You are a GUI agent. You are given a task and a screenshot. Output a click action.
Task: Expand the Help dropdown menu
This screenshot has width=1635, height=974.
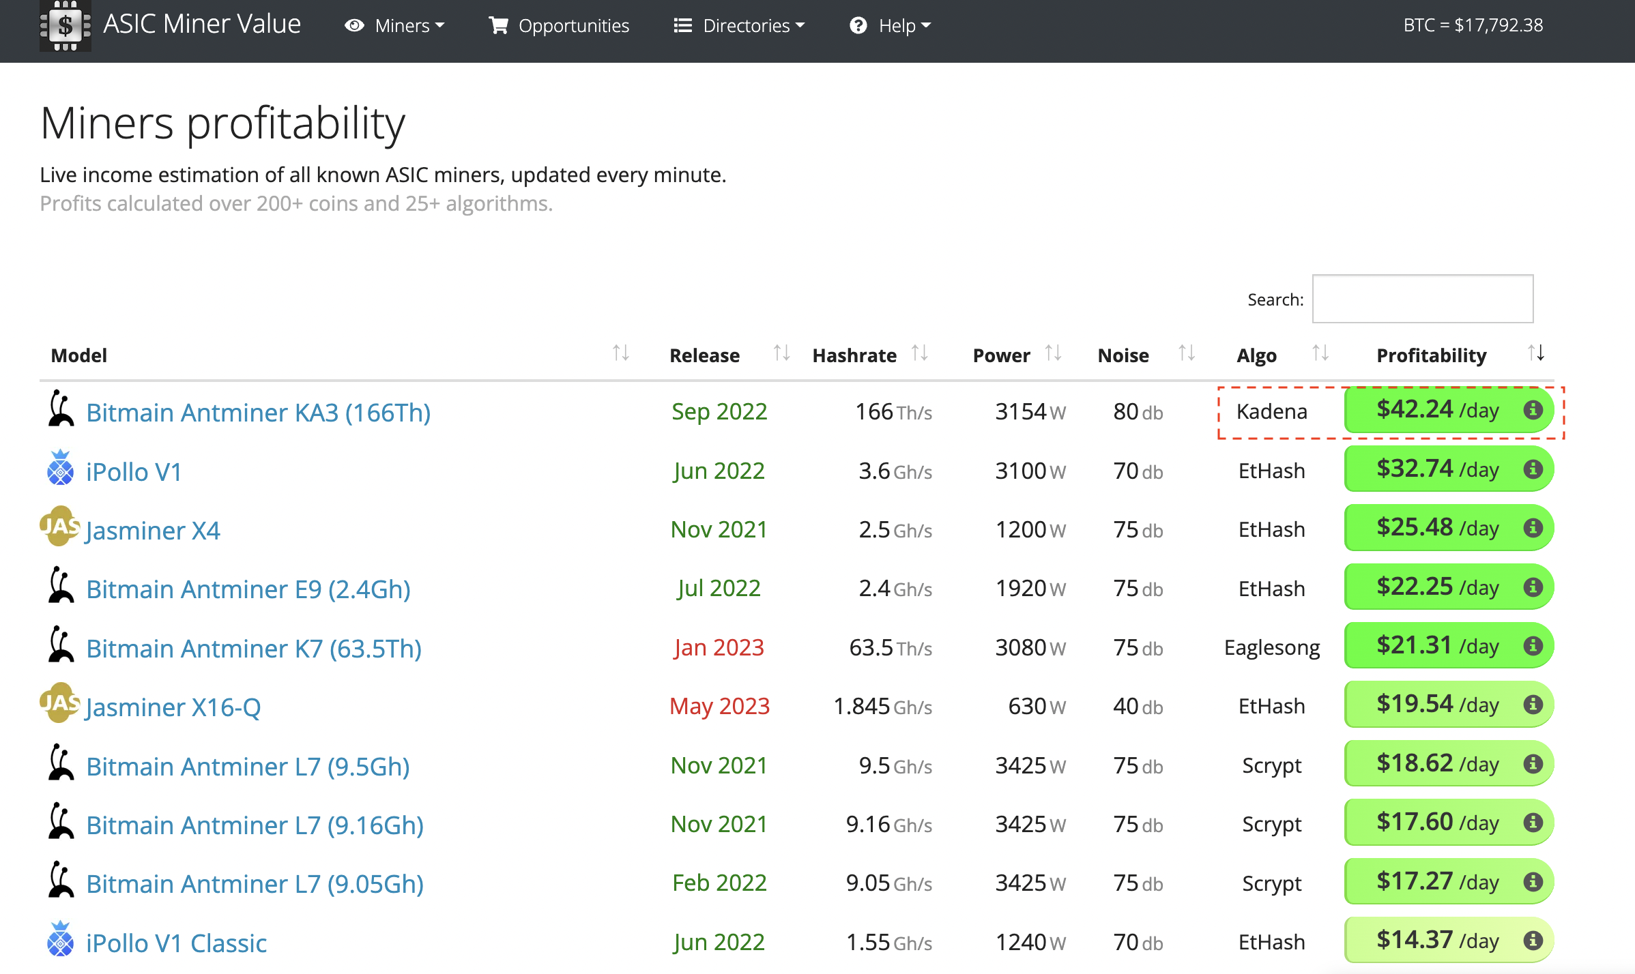(890, 26)
